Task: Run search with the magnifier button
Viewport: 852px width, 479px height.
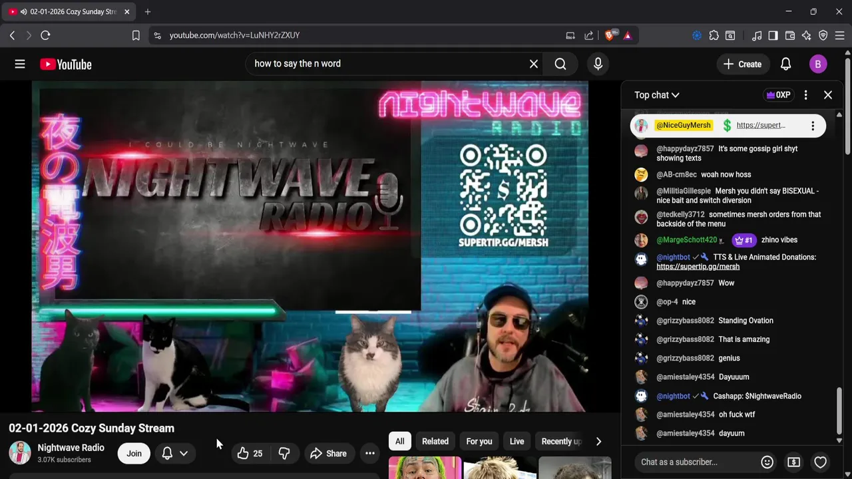Action: [x=560, y=64]
